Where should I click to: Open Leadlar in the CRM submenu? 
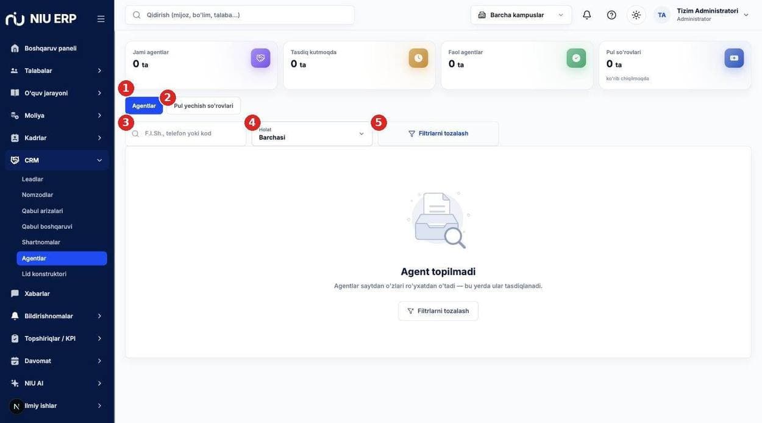[62, 179]
